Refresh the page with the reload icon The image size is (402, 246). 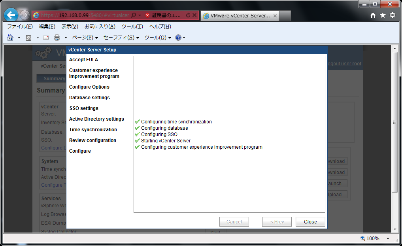188,15
